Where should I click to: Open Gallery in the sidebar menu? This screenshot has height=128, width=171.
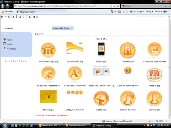(x=10, y=44)
